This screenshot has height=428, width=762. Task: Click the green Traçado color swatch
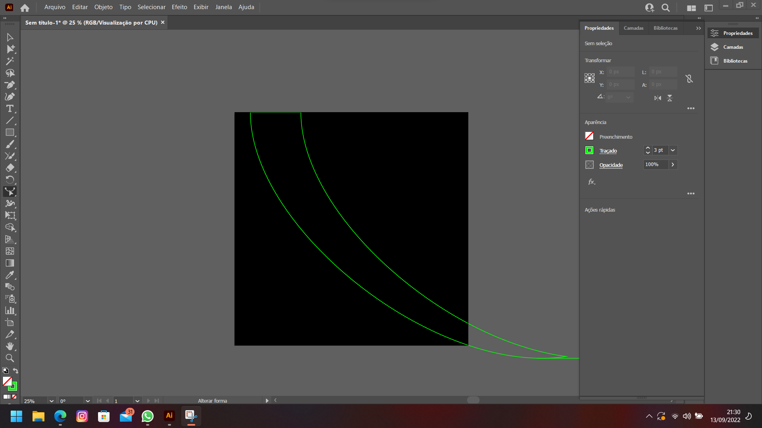tap(589, 150)
